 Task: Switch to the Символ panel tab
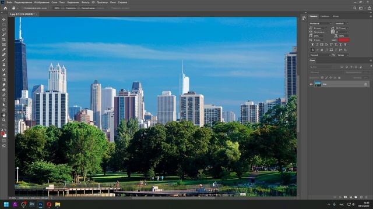314,16
